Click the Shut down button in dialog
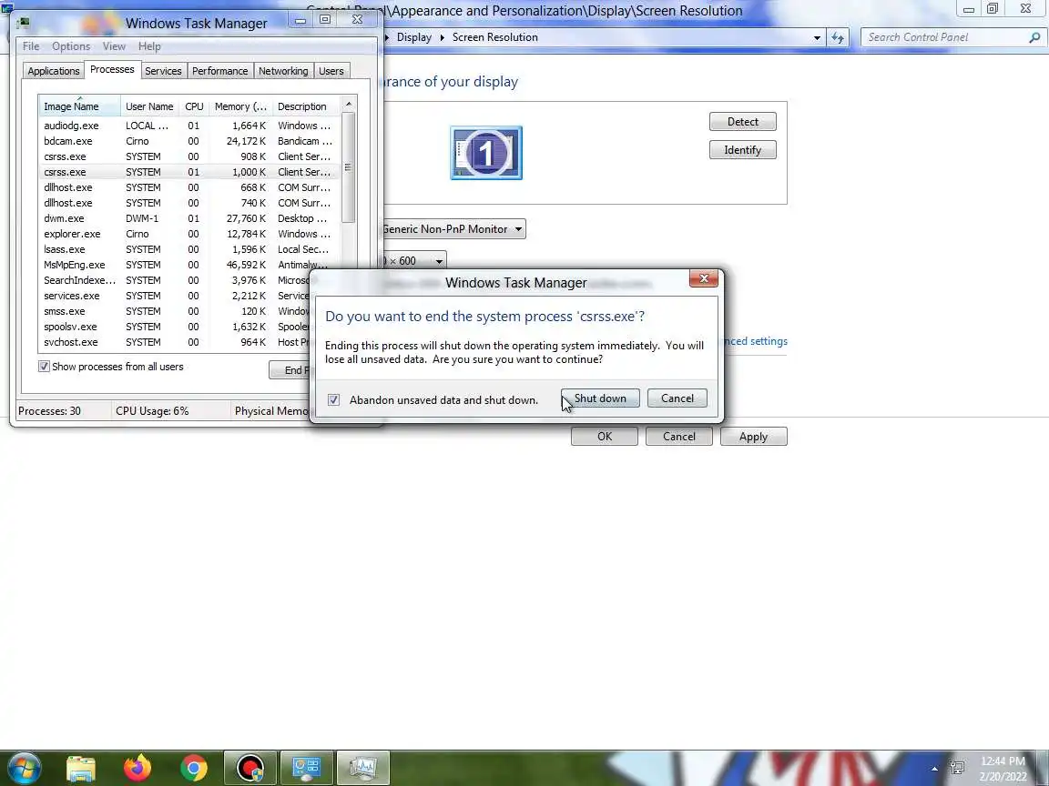This screenshot has width=1049, height=786. (600, 398)
